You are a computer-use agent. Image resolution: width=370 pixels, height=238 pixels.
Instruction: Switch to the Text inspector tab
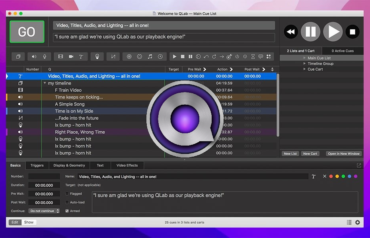click(x=100, y=165)
